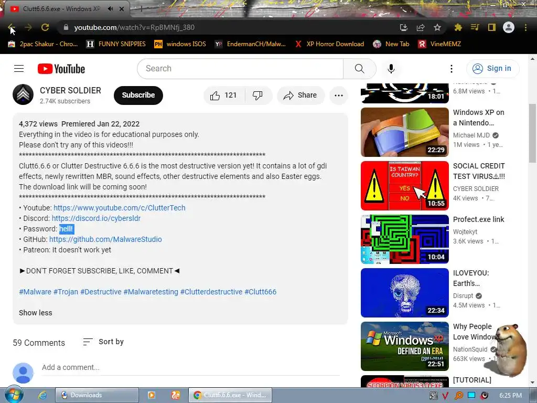This screenshot has width=537, height=403.
Task: Open the XP Horror Download bookmark
Action: point(329,44)
